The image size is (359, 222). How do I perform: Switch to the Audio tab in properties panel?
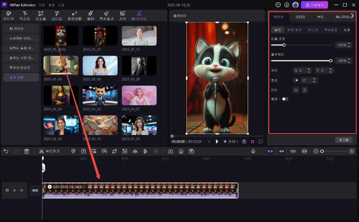click(x=300, y=17)
